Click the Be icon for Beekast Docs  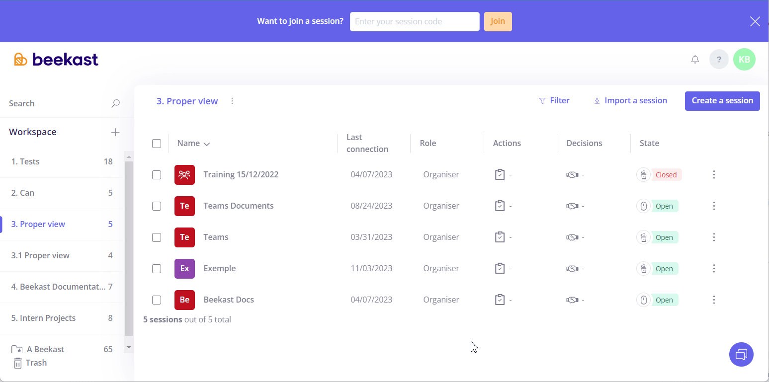pyautogui.click(x=184, y=300)
